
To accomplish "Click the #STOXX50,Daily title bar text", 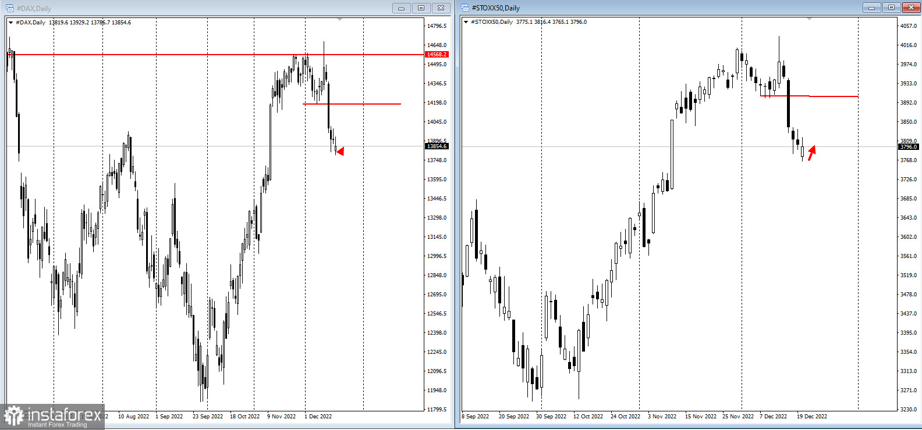I will [x=496, y=8].
